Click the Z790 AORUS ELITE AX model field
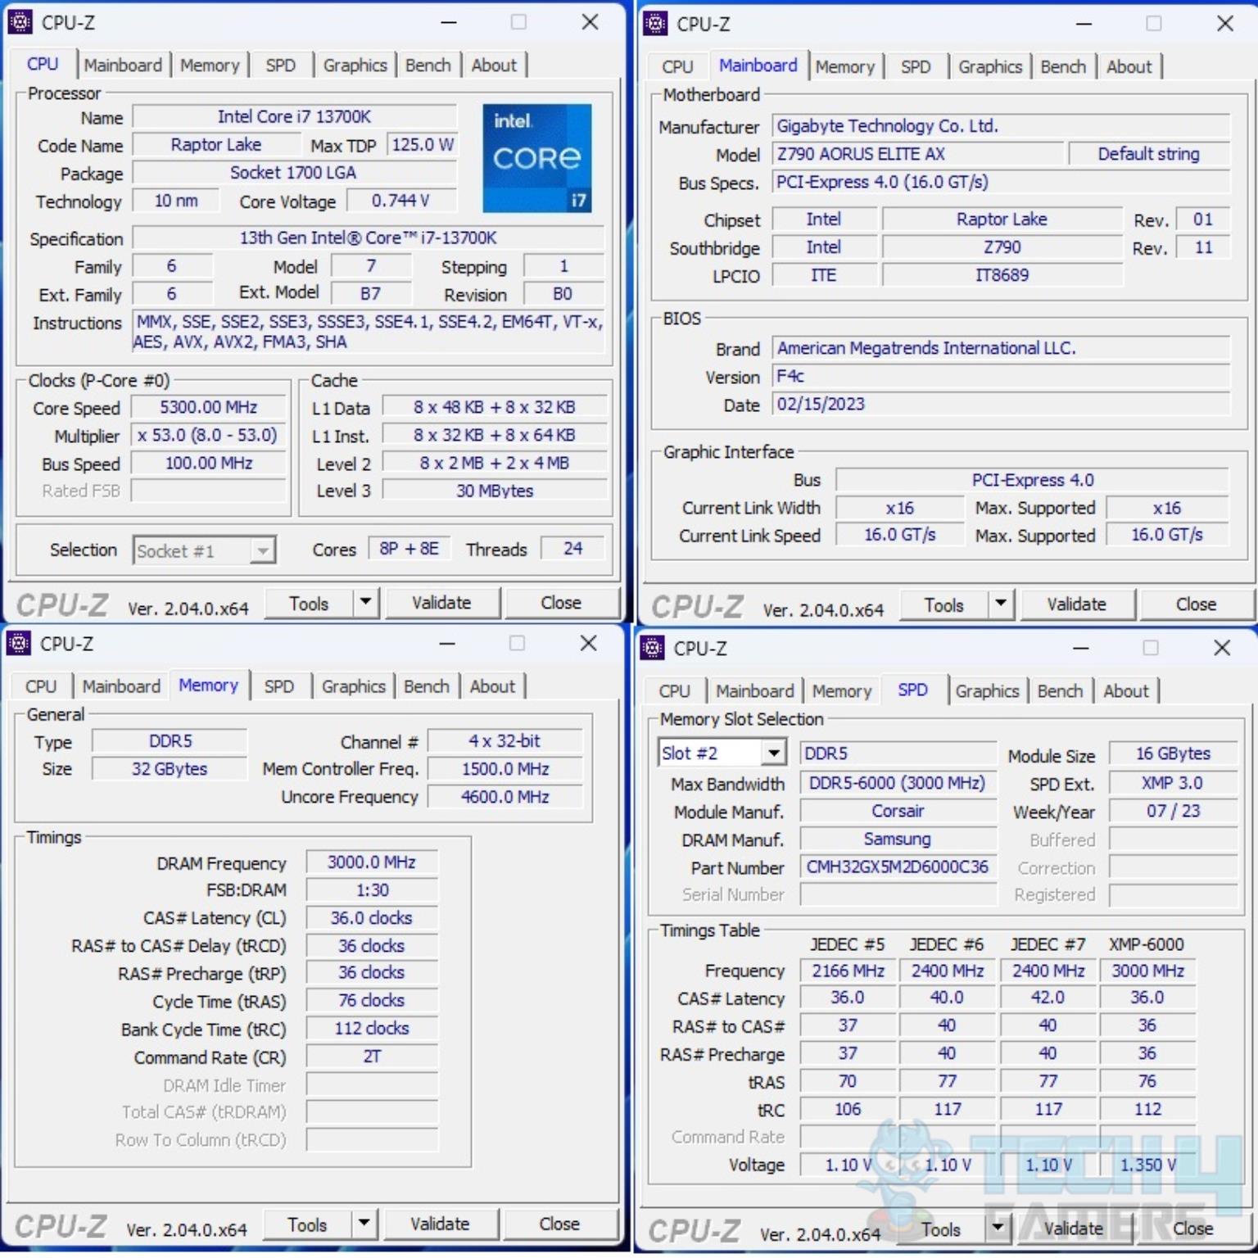 (917, 154)
